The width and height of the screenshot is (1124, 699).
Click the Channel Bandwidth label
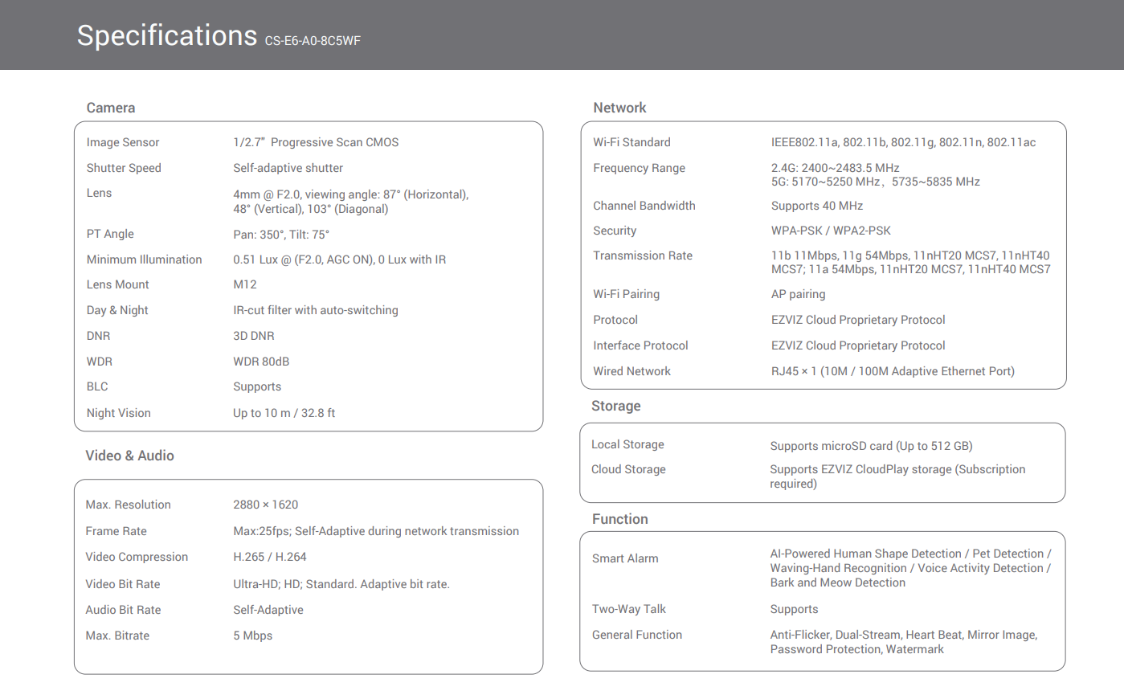coord(644,206)
